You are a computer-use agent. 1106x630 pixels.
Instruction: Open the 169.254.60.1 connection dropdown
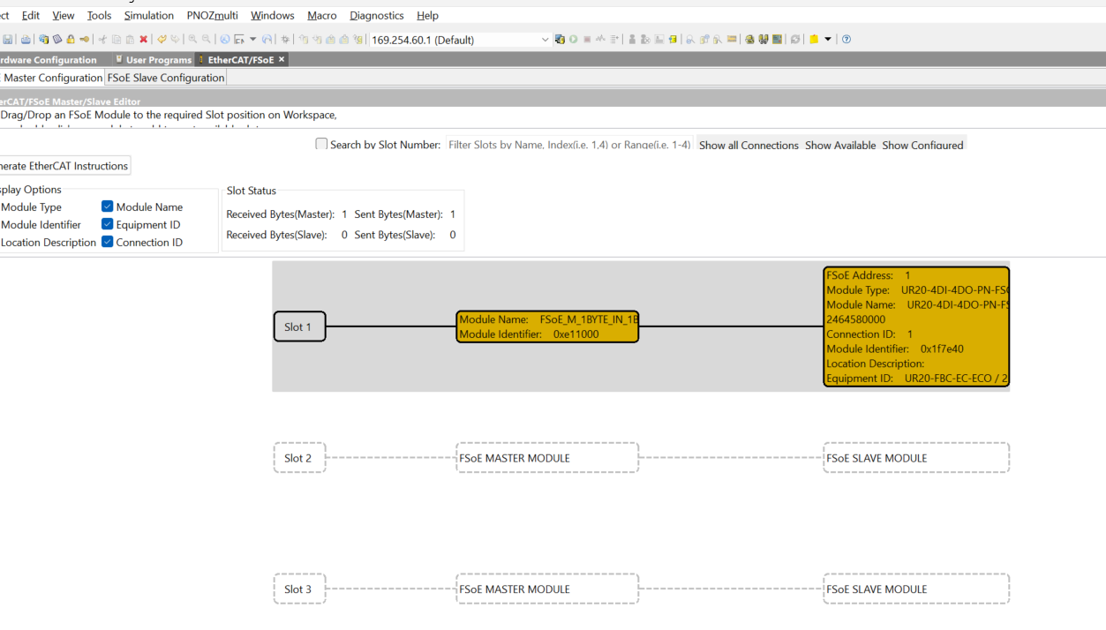[545, 39]
